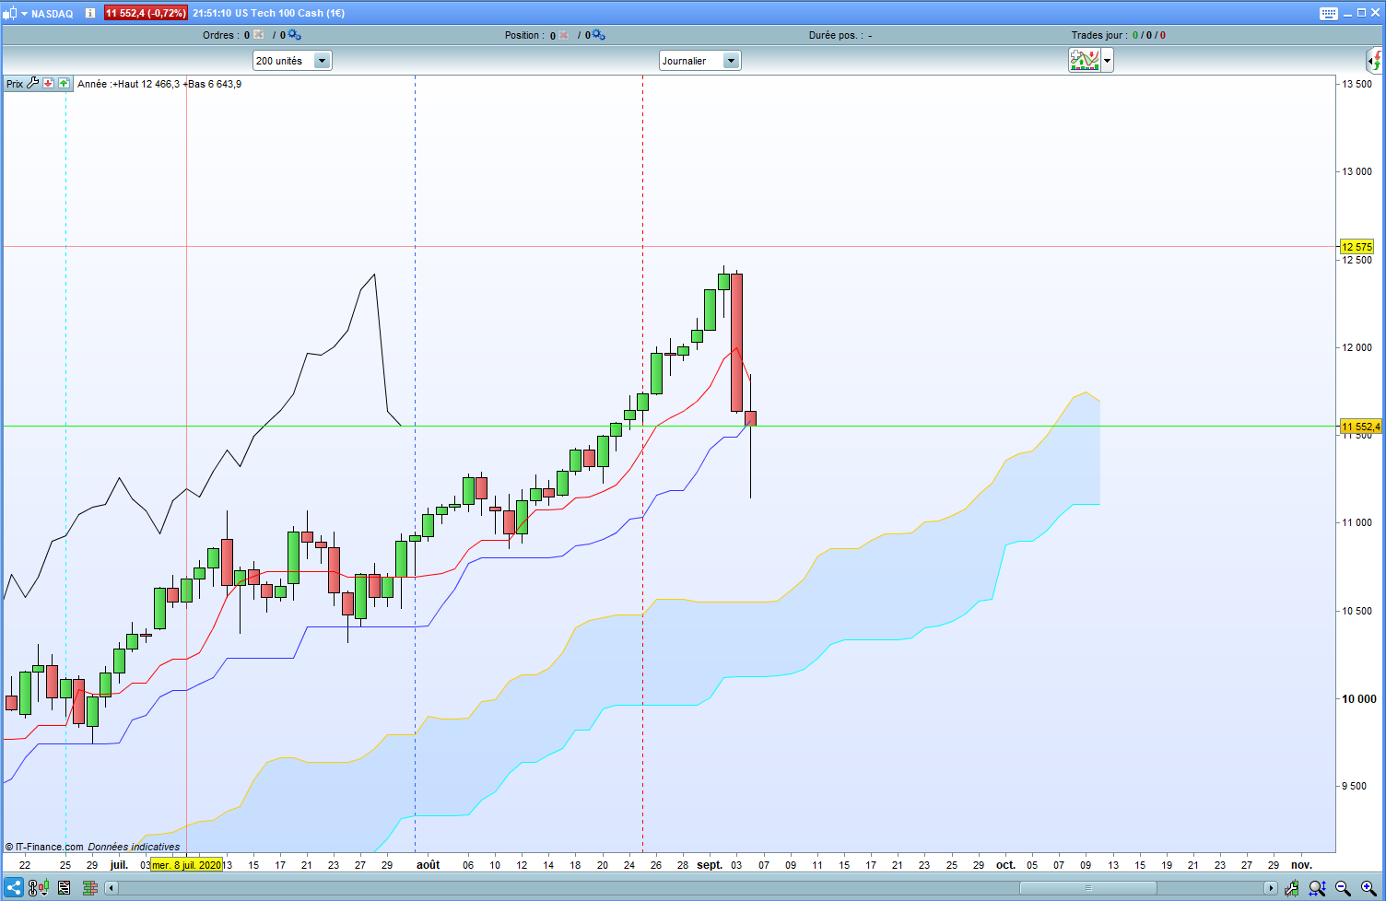Image resolution: width=1386 pixels, height=901 pixels.
Task: Cancel orders with the X icon beside Ordres
Action: pyautogui.click(x=259, y=35)
